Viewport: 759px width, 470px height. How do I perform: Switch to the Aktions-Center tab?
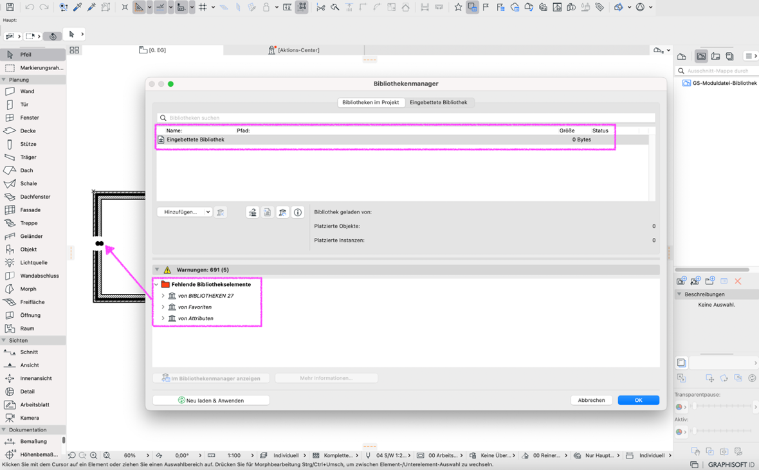point(294,50)
